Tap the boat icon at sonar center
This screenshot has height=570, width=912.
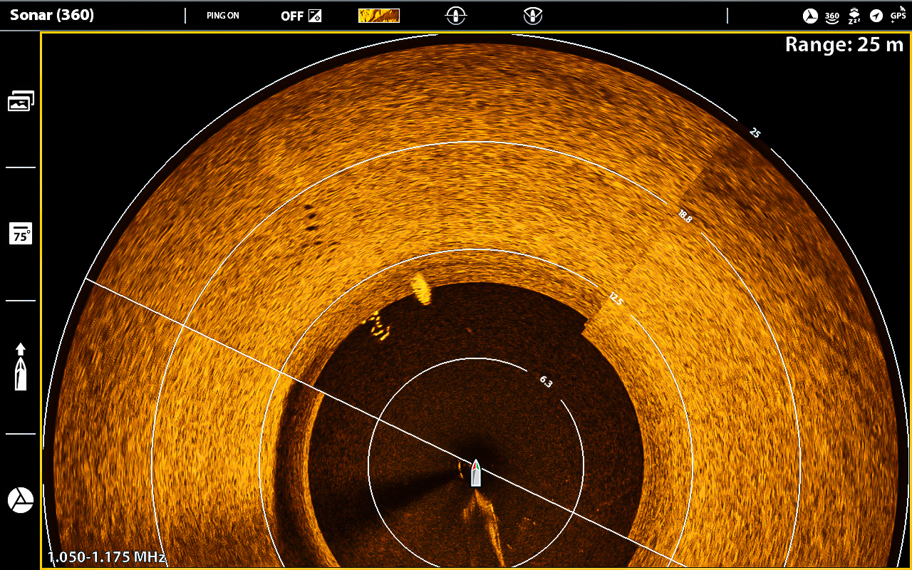[475, 473]
